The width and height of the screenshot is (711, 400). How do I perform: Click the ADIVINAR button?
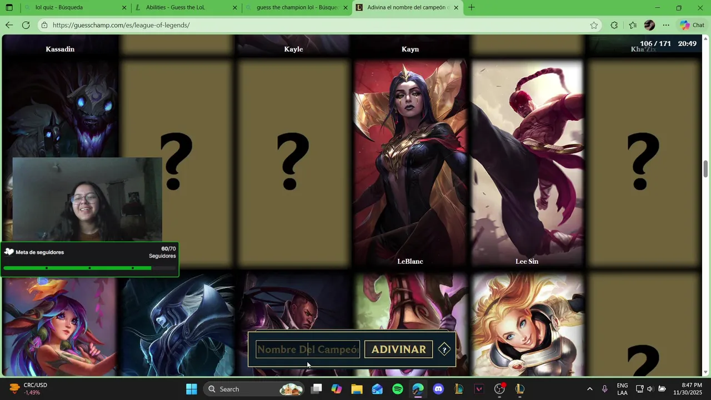click(398, 349)
